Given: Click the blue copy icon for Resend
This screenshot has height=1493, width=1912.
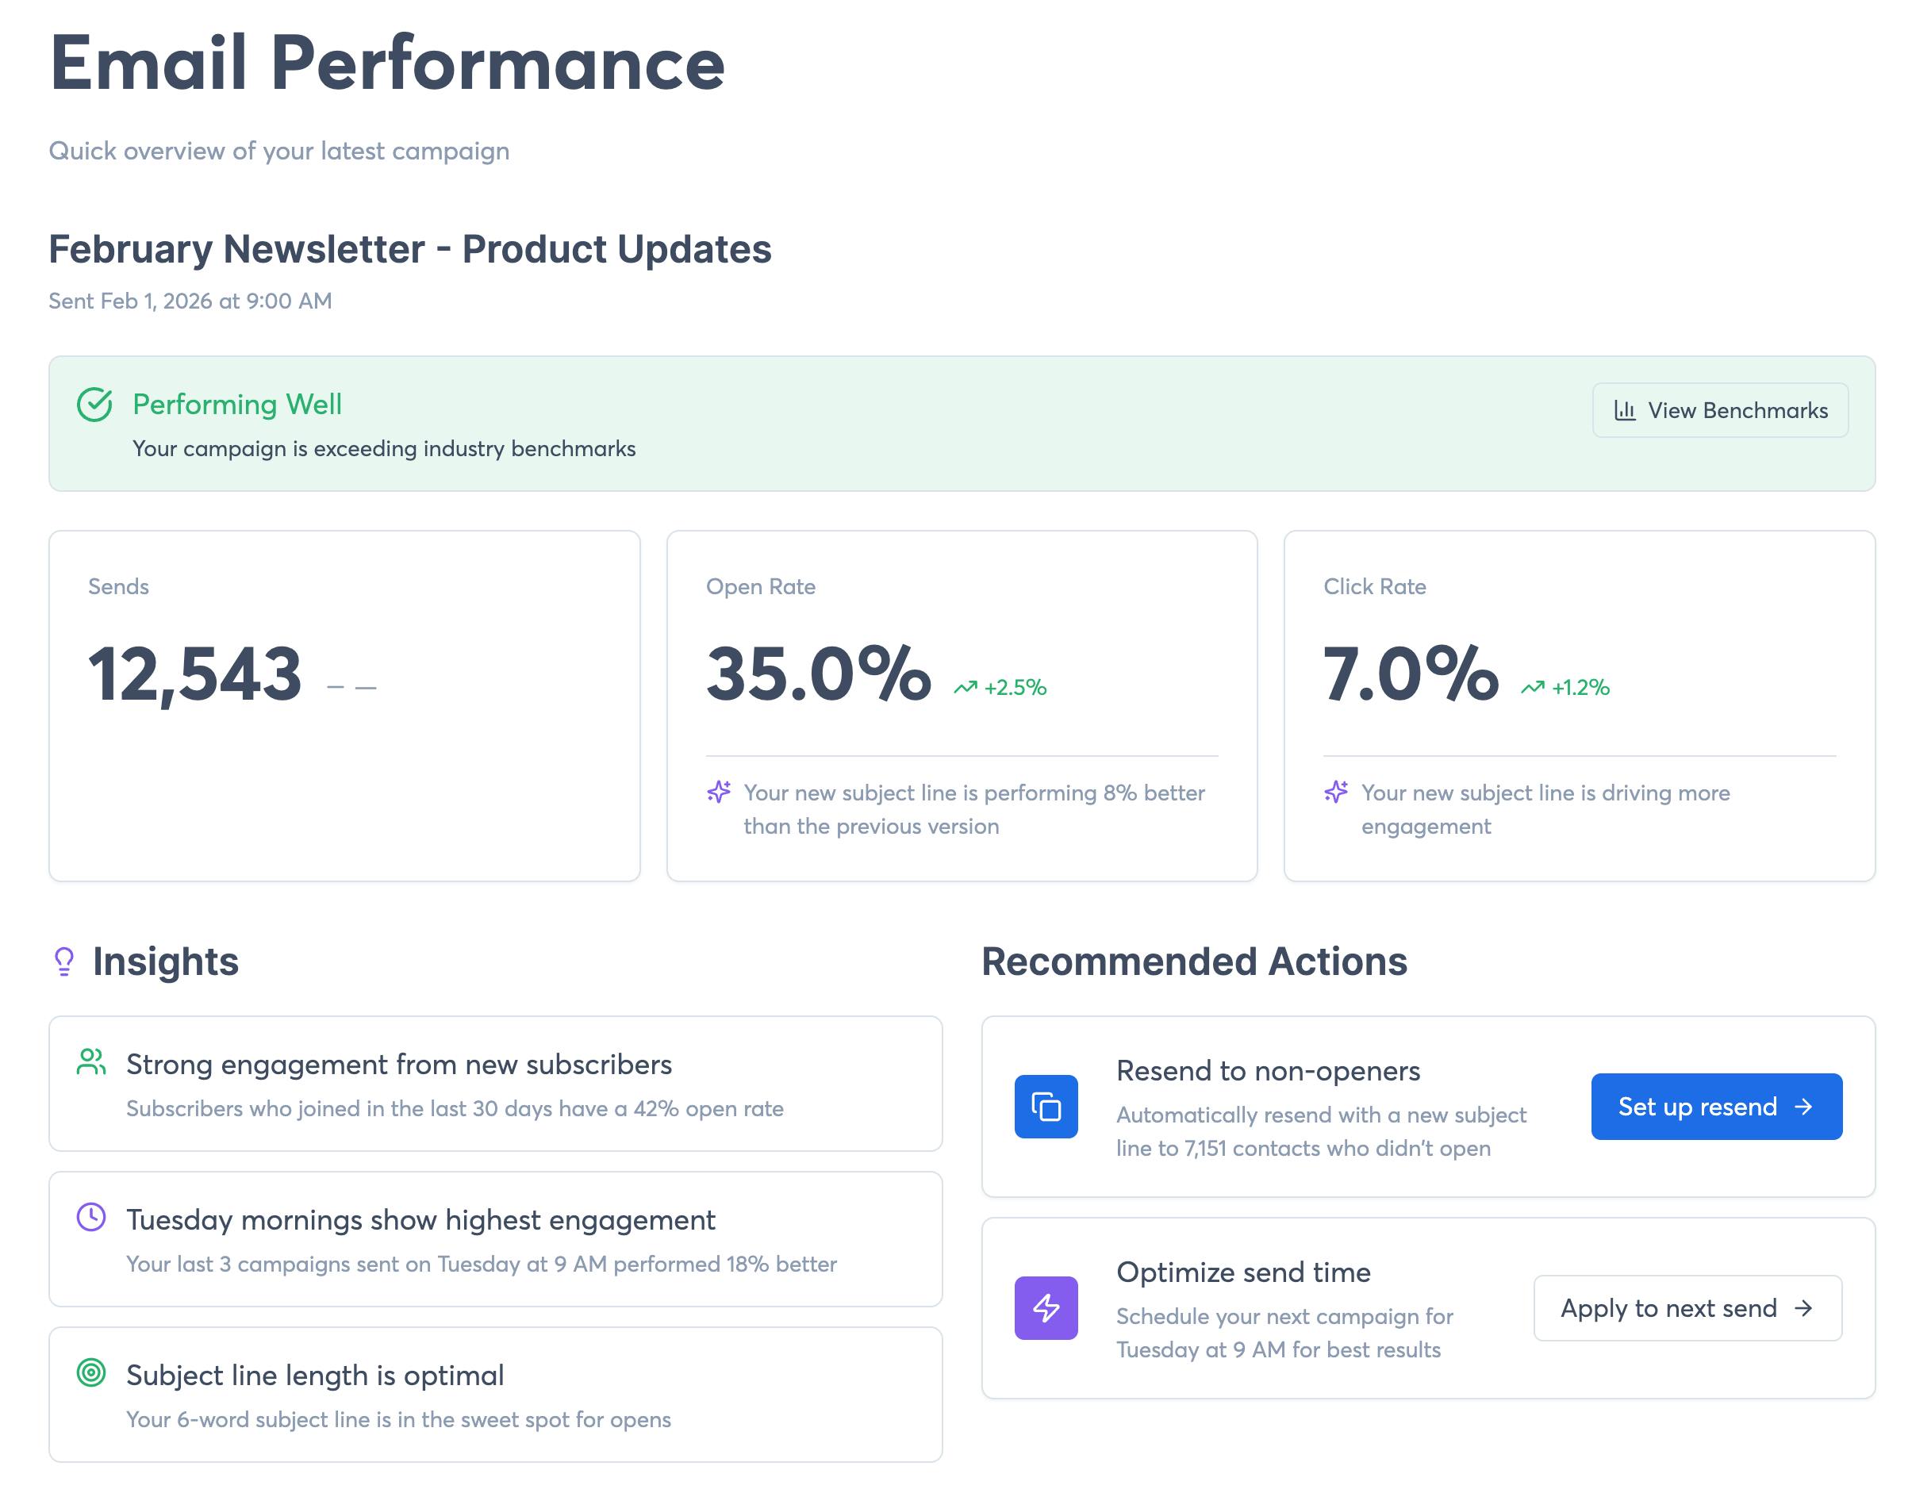Looking at the screenshot, I should (1046, 1106).
